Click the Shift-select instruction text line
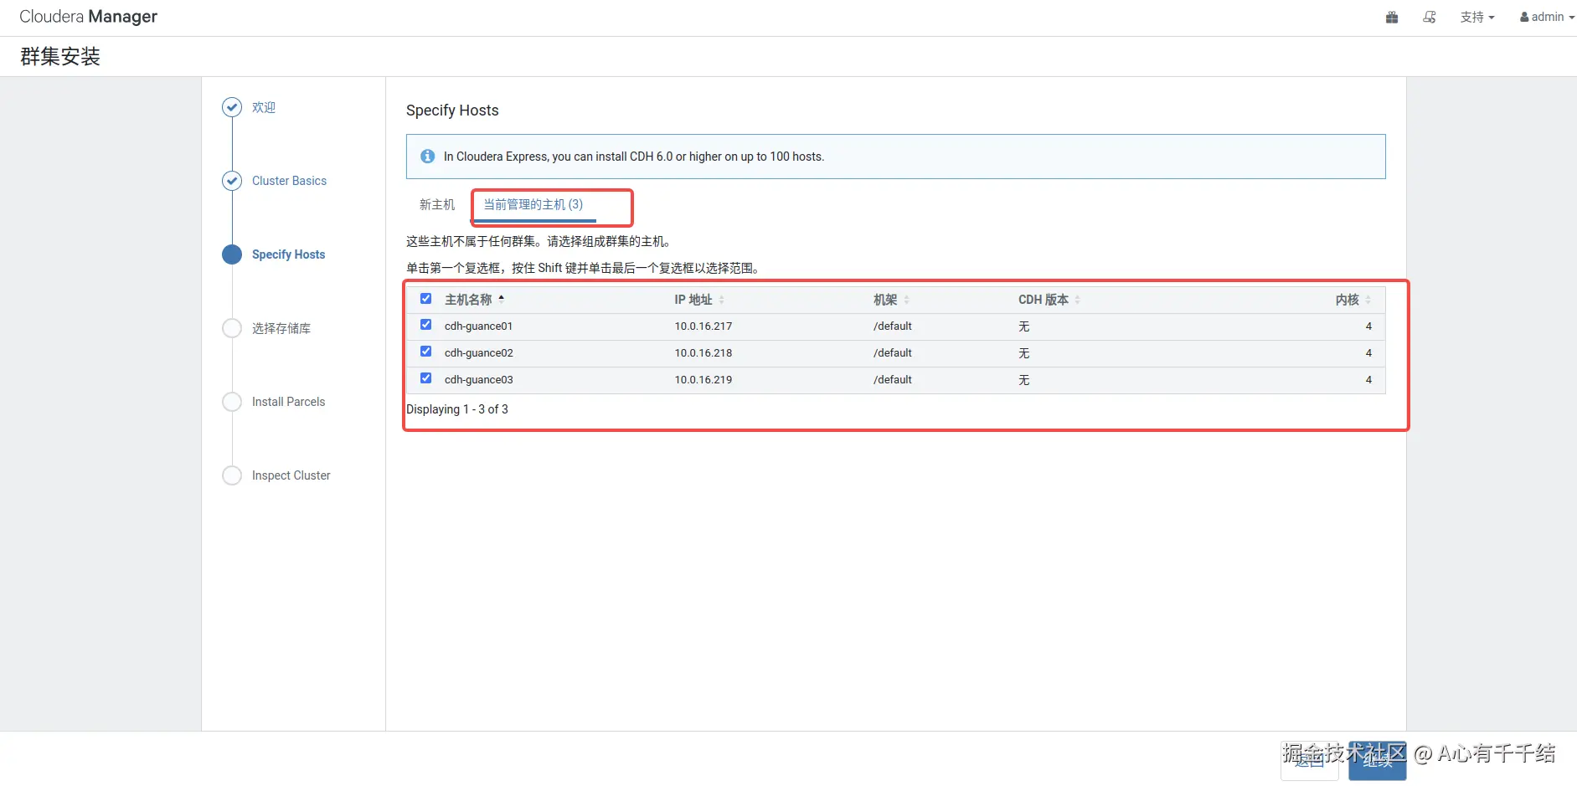This screenshot has height=786, width=1577. 584,268
